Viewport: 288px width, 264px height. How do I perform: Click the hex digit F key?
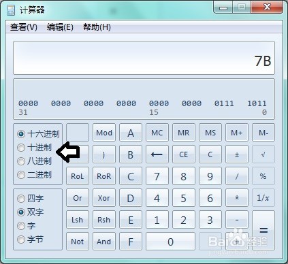[131, 242]
